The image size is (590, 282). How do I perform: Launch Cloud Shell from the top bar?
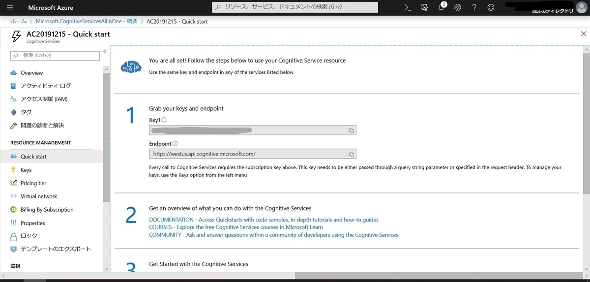[407, 7]
